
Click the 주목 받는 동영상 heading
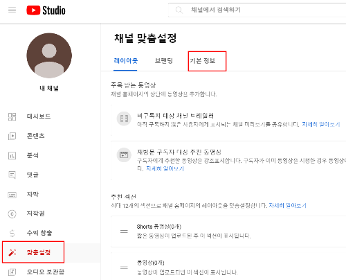pyautogui.click(x=134, y=85)
